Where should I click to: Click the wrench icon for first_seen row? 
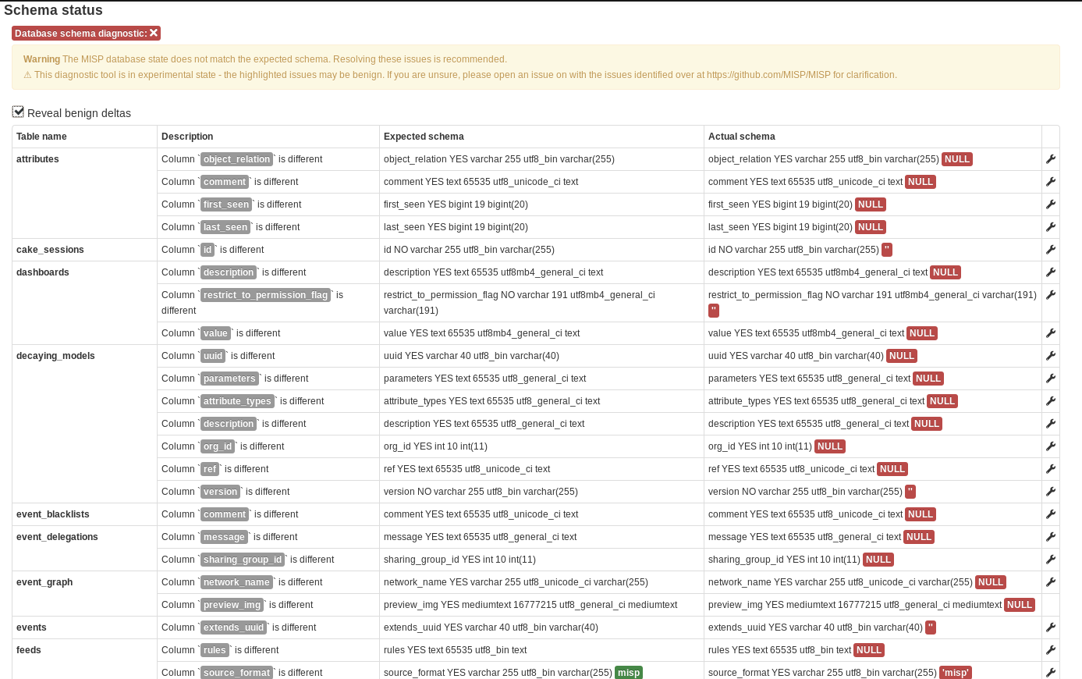[x=1050, y=204]
